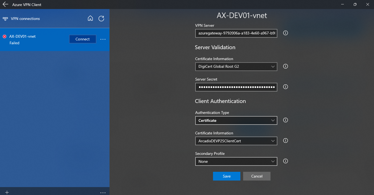This screenshot has height=195, width=374.
Task: Click the Server Secret label
Action: click(x=206, y=79)
